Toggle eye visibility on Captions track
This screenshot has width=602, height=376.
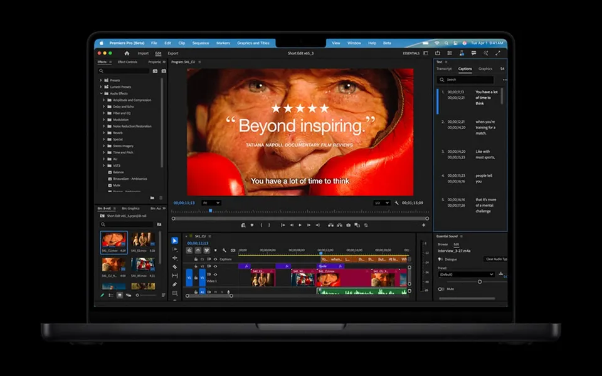click(215, 259)
